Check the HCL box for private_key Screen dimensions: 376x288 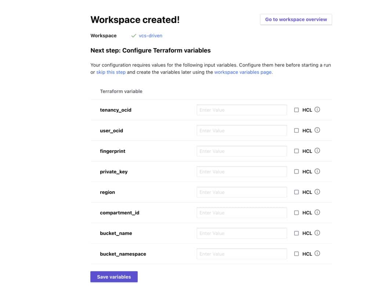[x=296, y=171]
